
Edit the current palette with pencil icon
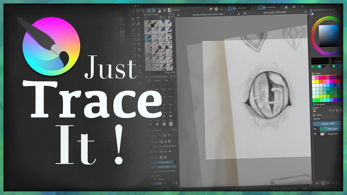click(x=333, y=110)
